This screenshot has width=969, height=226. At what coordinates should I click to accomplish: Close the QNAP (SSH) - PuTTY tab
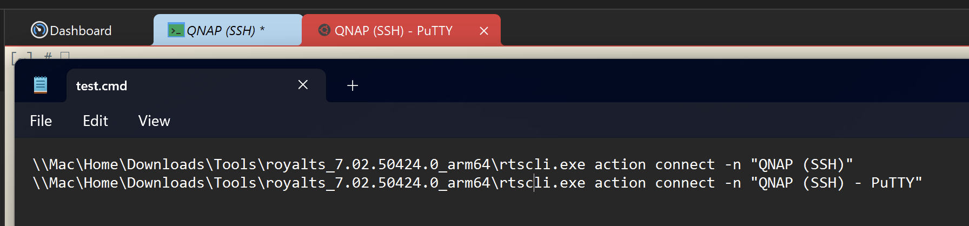click(x=483, y=31)
